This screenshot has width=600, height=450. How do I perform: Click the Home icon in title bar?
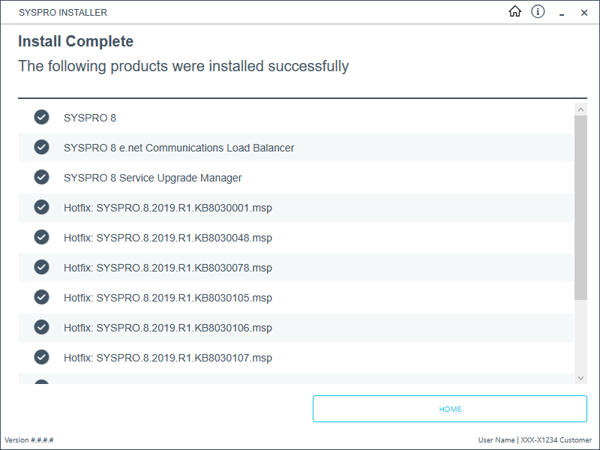514,12
